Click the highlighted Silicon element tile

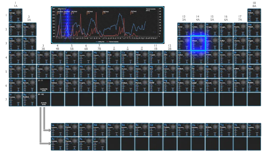coord(198,43)
